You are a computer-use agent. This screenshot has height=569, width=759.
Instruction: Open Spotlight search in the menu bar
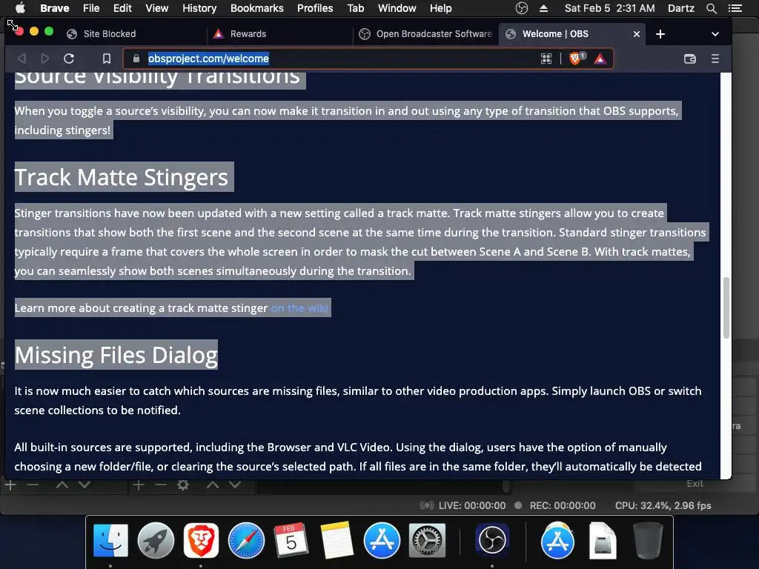pos(711,8)
